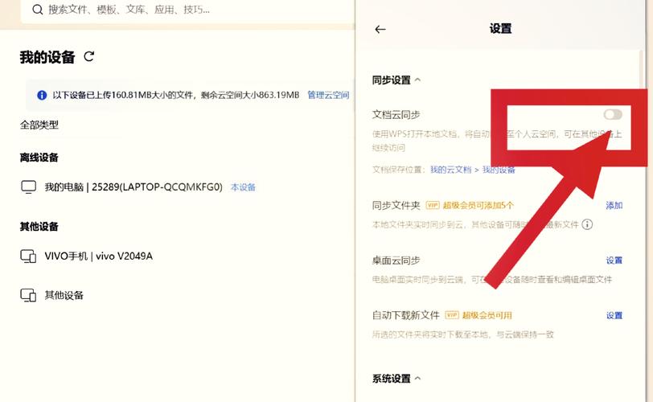Screen dimensions: 653x402
Task: Open the 全部类型 filter
Action: tap(39, 125)
